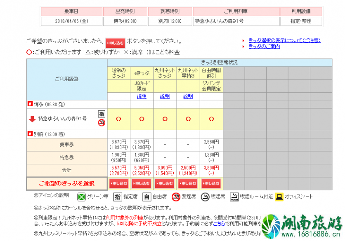Screen dimensions: 345x241
Task: Click the グリーン車 icon in the legend
Action: (81, 197)
